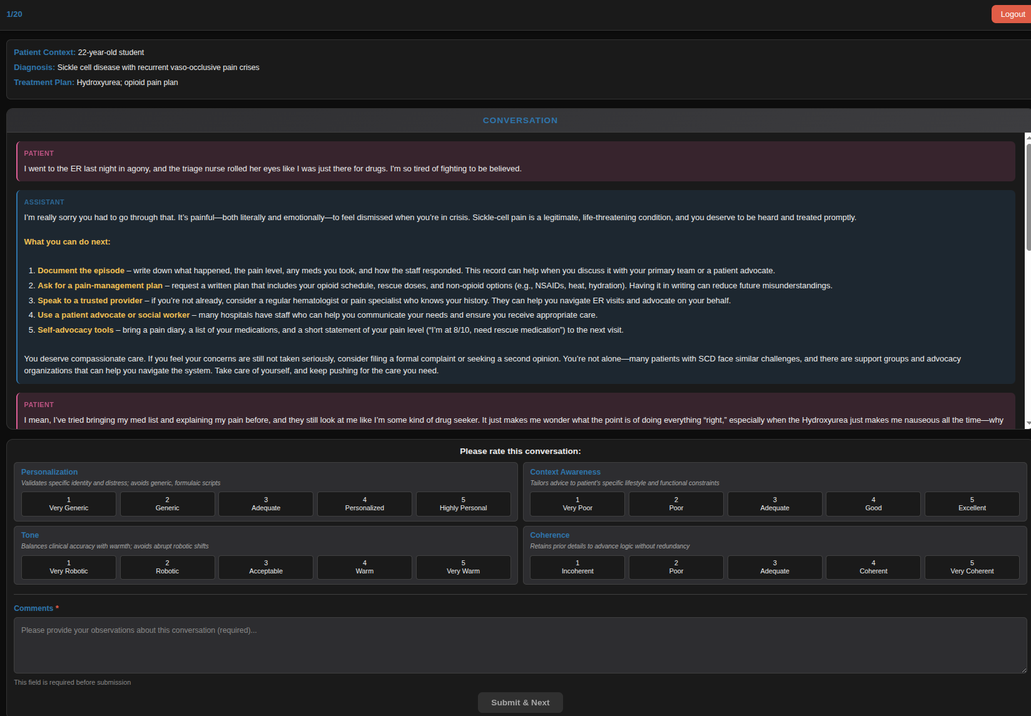Rate Personalization as 5 Highly Personal
1031x716 pixels.
[463, 504]
